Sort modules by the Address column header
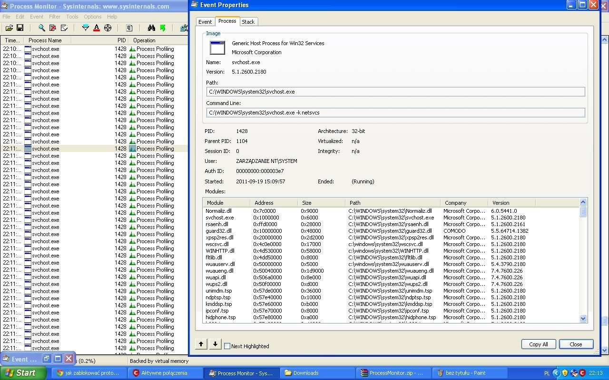Image resolution: width=609 pixels, height=380 pixels. click(274, 203)
